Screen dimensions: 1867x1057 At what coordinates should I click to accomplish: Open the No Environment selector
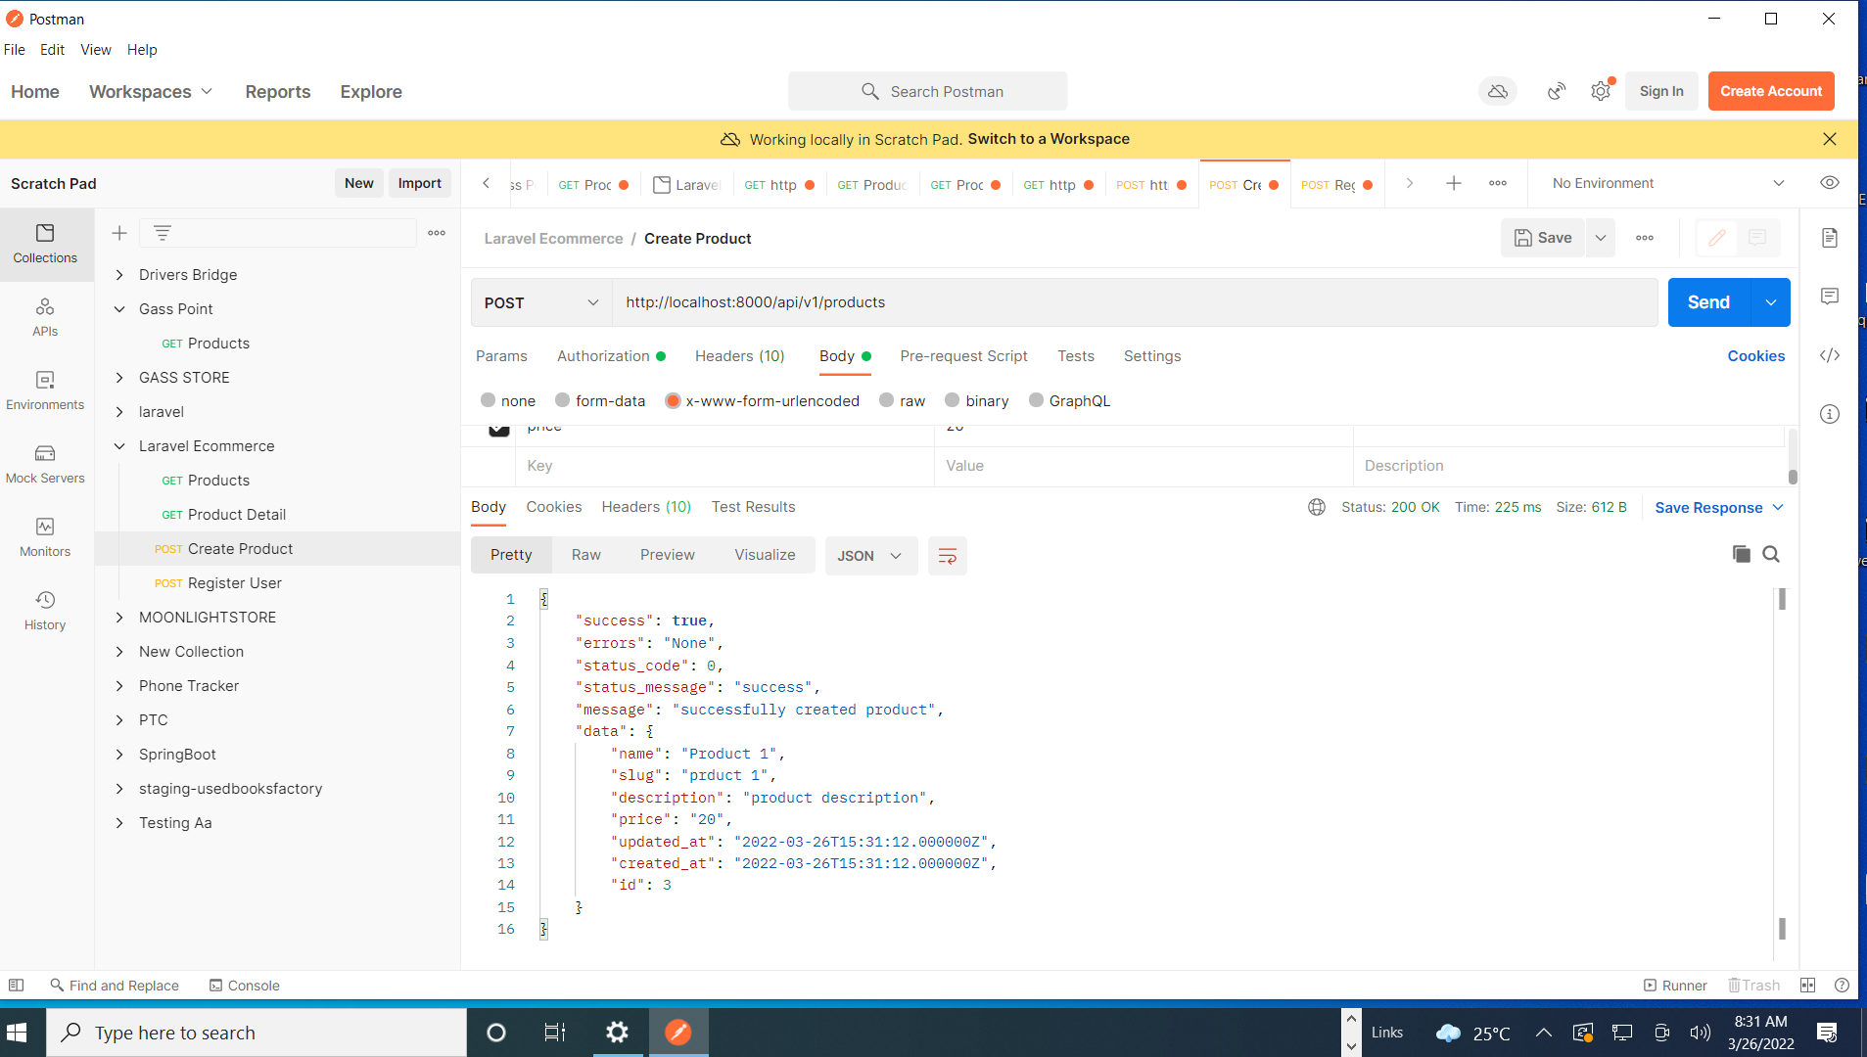click(x=1667, y=183)
